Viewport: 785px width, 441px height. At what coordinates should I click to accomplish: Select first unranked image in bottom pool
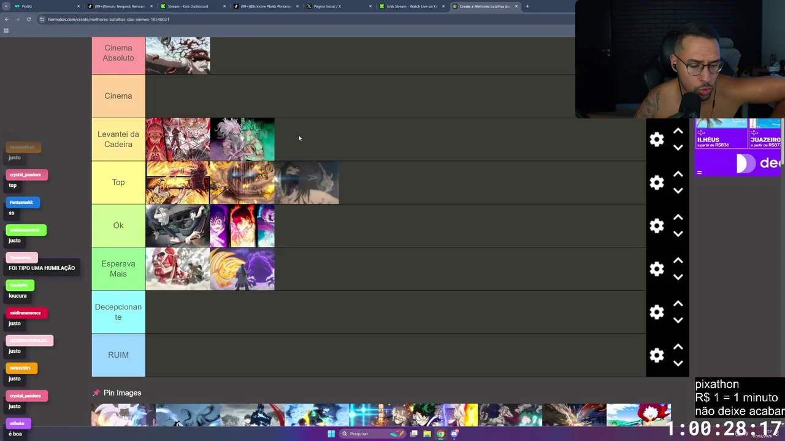tap(123, 415)
